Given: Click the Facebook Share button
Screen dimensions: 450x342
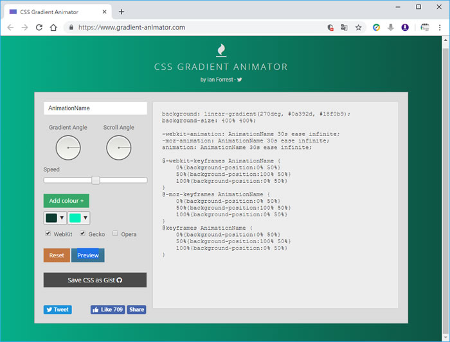Looking at the screenshot, I should tap(136, 310).
